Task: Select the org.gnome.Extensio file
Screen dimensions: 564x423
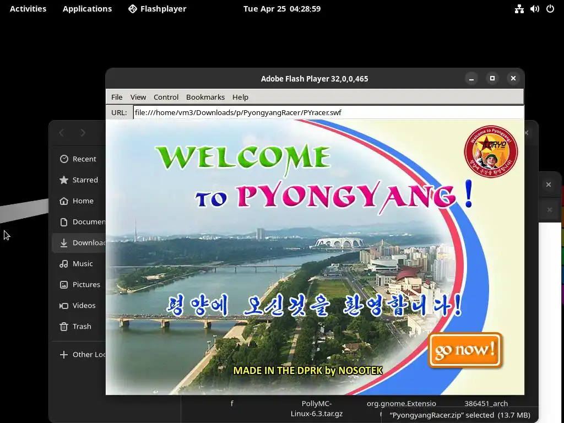Action: [x=402, y=404]
